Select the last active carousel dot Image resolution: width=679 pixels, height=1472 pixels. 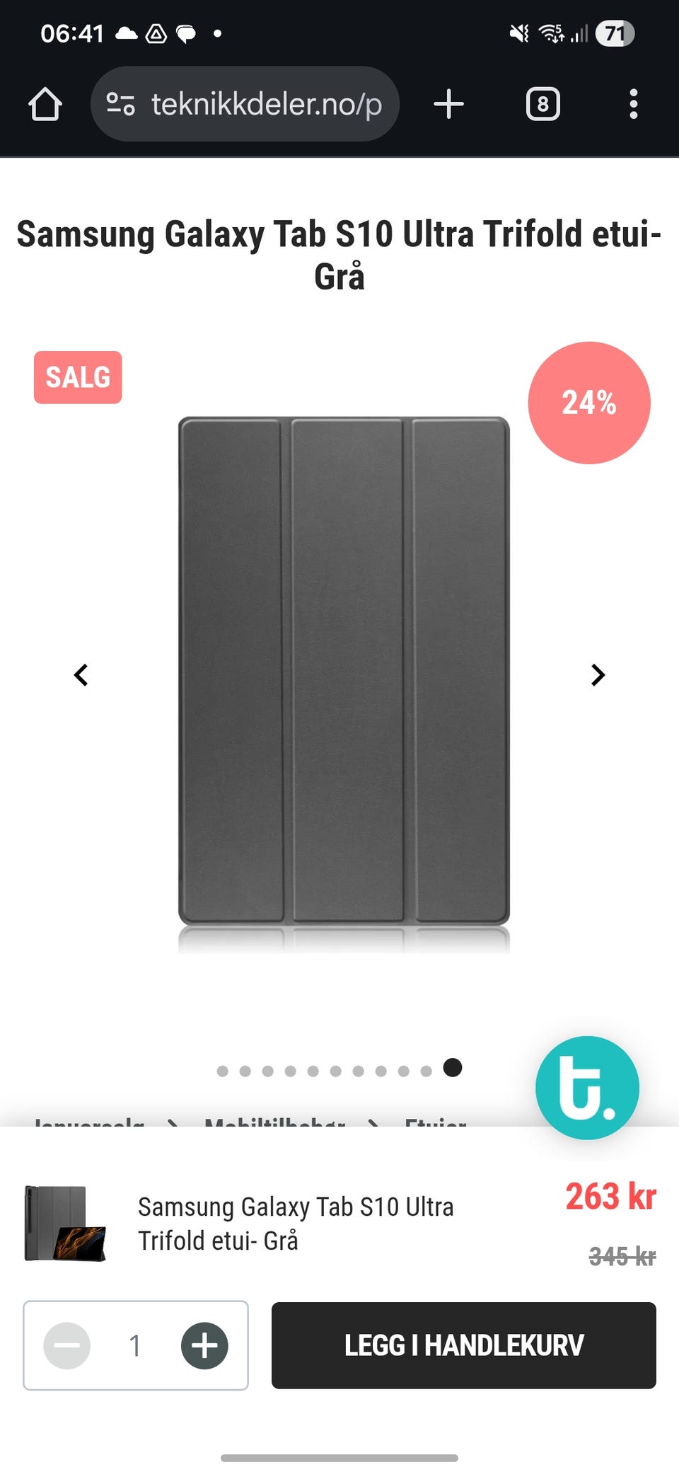coord(453,1067)
